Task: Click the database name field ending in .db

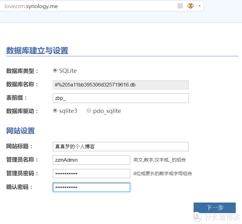Action: (121, 85)
